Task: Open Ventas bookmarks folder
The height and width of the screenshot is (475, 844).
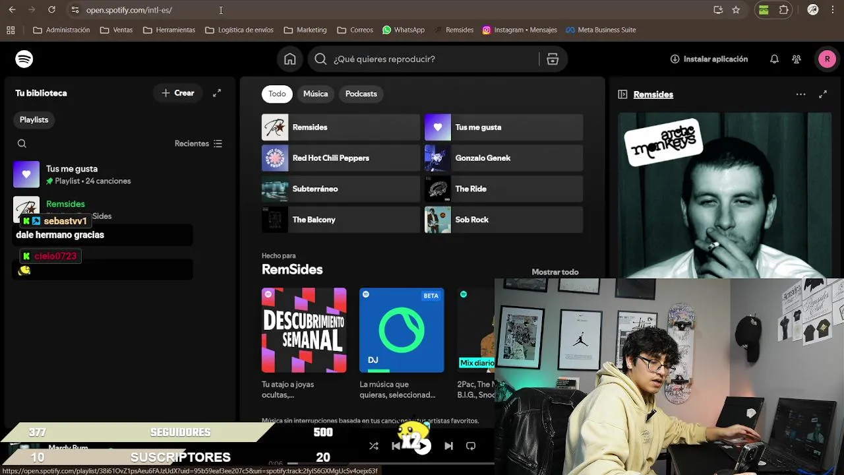Action: [x=116, y=30]
